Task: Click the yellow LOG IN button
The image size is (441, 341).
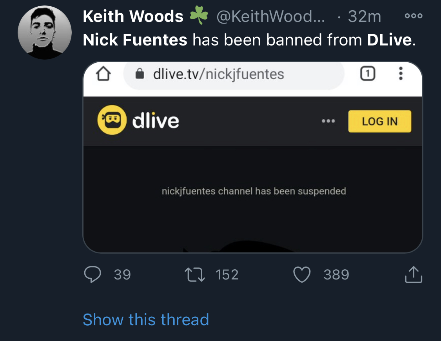Action: [380, 122]
